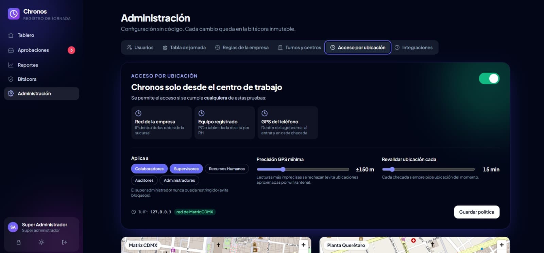Toggle light theme with the sun icon
Screen dimensions: 544x253
(41, 242)
